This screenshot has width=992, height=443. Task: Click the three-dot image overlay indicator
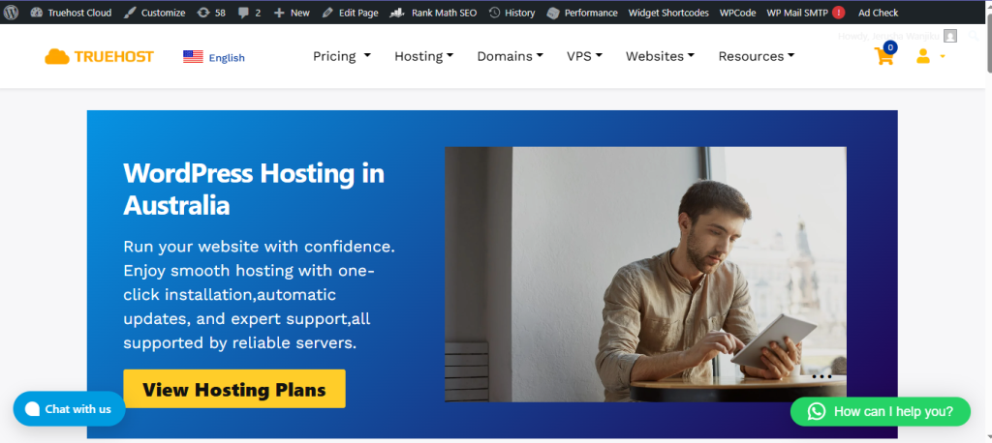tap(821, 376)
